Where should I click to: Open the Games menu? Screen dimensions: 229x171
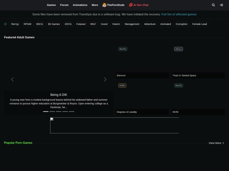[51, 5]
